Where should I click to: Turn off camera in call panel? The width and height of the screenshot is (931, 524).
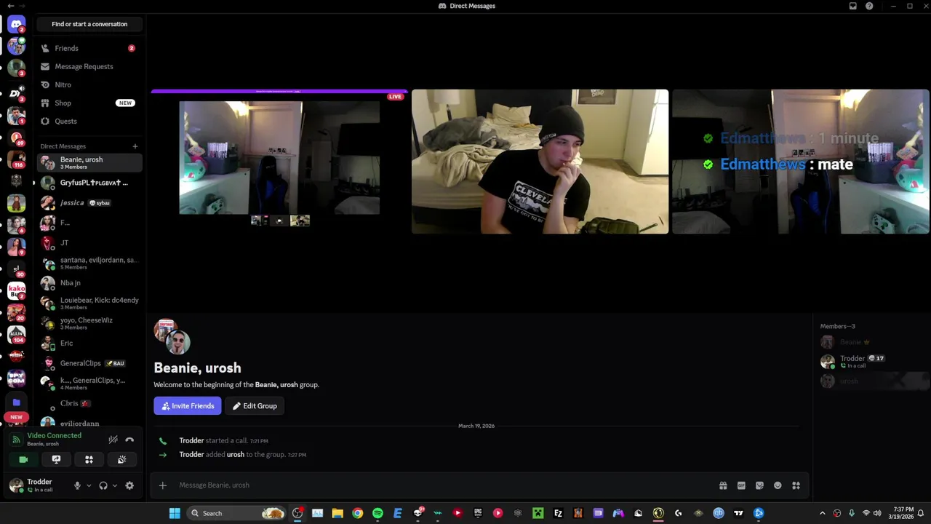[x=23, y=459]
